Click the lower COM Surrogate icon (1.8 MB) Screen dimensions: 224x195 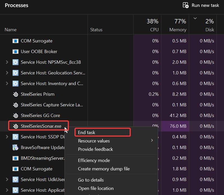coord(15,169)
